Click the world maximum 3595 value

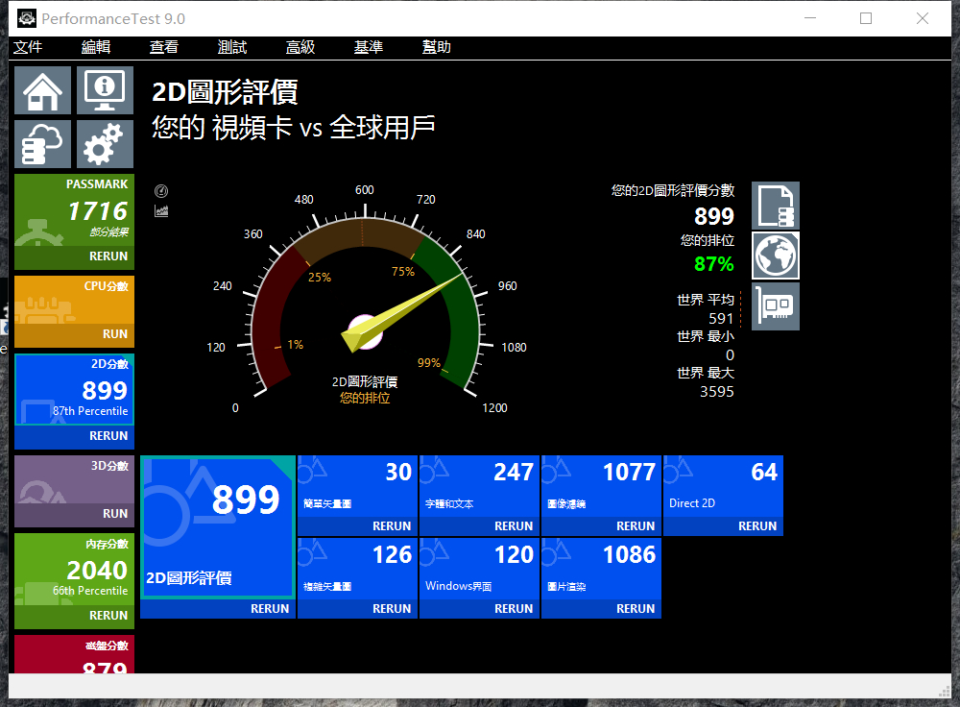(717, 392)
